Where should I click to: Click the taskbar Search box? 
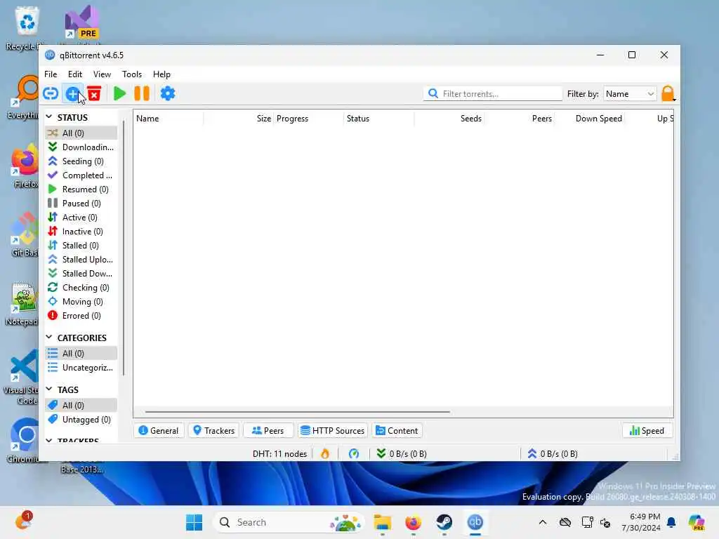(x=288, y=522)
